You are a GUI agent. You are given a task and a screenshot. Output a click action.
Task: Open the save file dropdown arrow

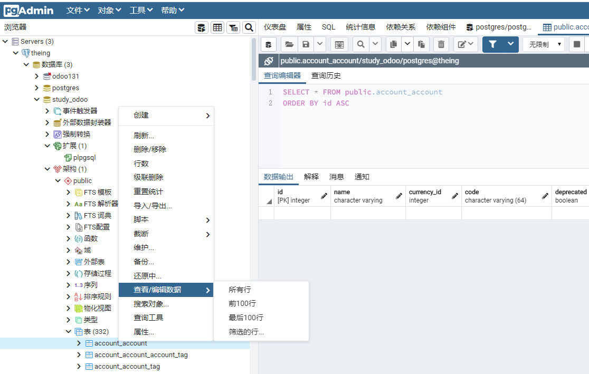point(320,44)
